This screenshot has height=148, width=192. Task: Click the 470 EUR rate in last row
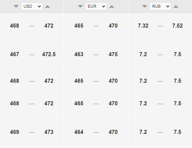click(113, 132)
